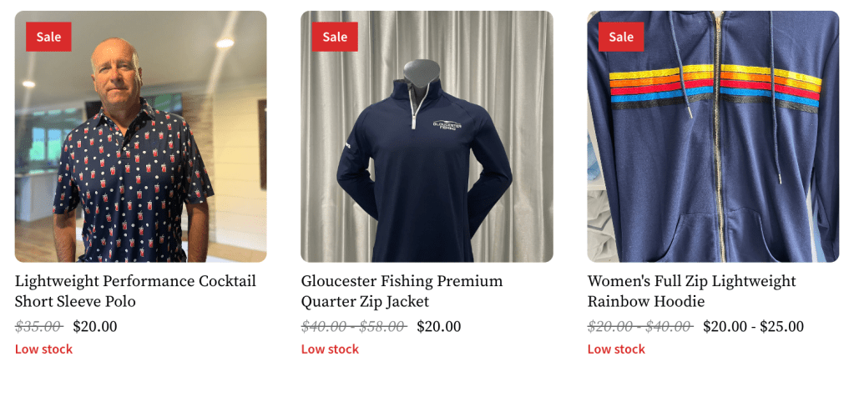Click the crossed-out $40.00 - $58.00 price

354,326
